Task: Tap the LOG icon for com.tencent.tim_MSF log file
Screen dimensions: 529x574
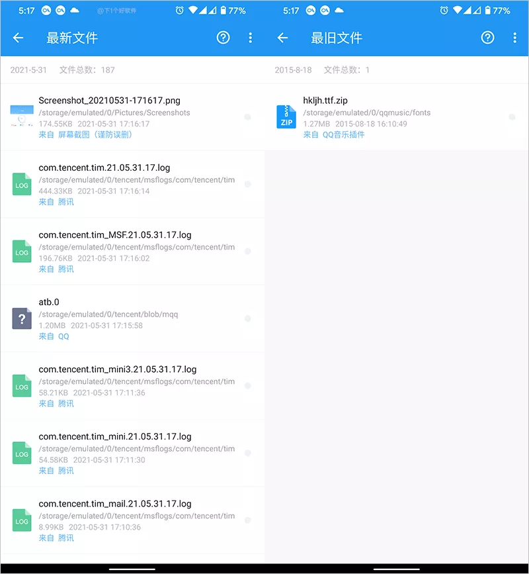Action: click(21, 252)
